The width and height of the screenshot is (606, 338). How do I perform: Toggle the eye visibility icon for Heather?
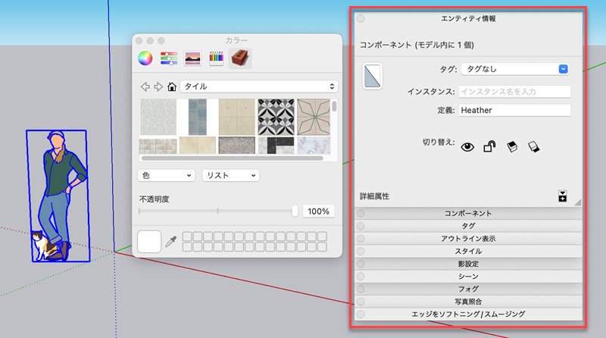(467, 146)
